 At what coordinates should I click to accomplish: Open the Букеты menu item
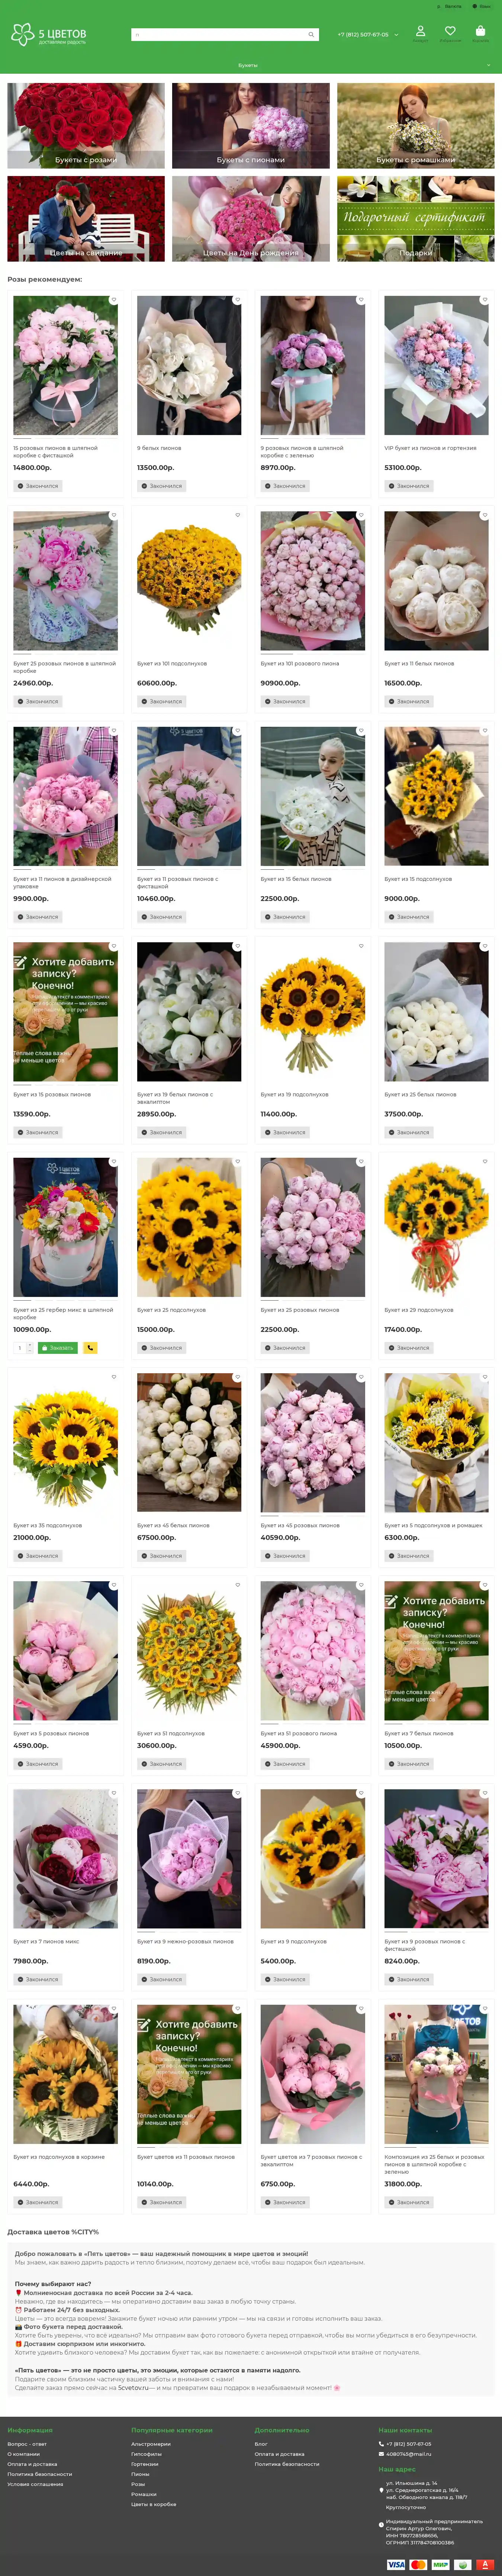coord(248,65)
